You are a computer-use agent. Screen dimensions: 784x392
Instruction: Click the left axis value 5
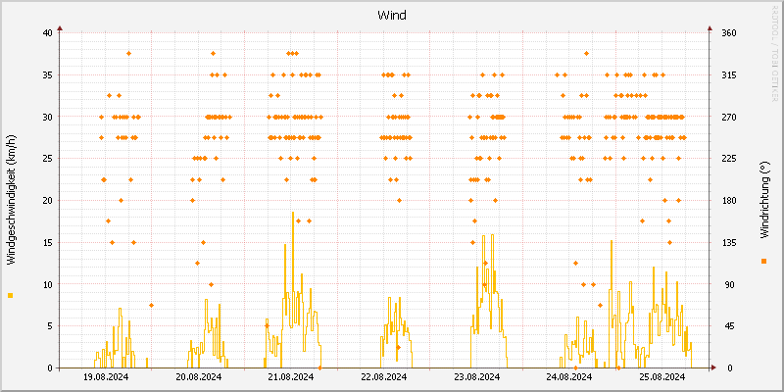coord(50,326)
